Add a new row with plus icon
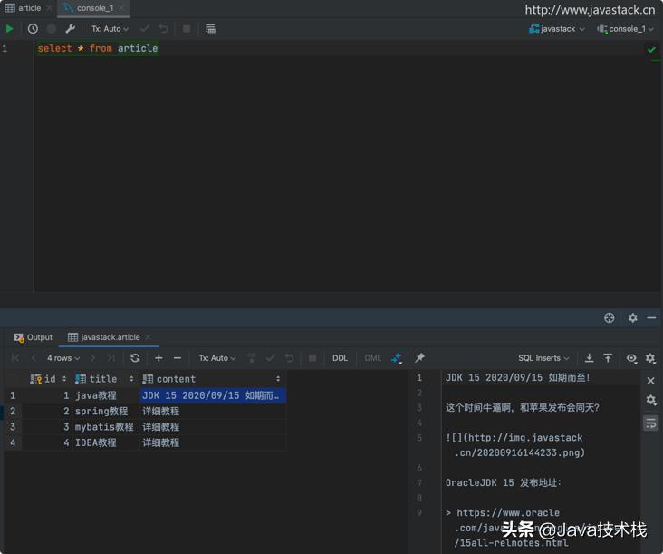663x554 pixels. click(159, 358)
